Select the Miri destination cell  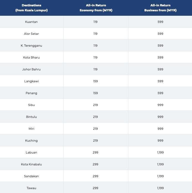point(31,129)
